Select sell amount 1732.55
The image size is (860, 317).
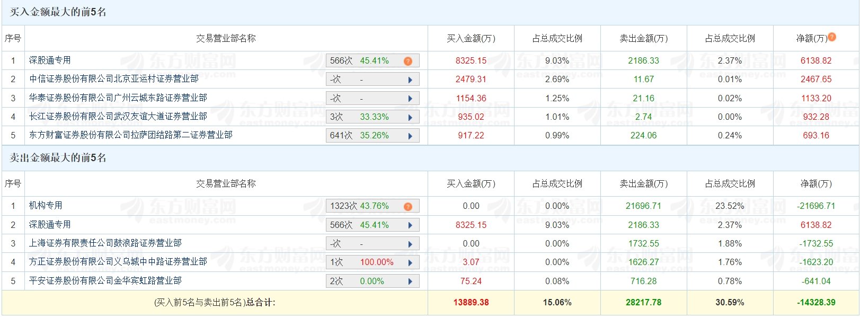click(x=644, y=244)
